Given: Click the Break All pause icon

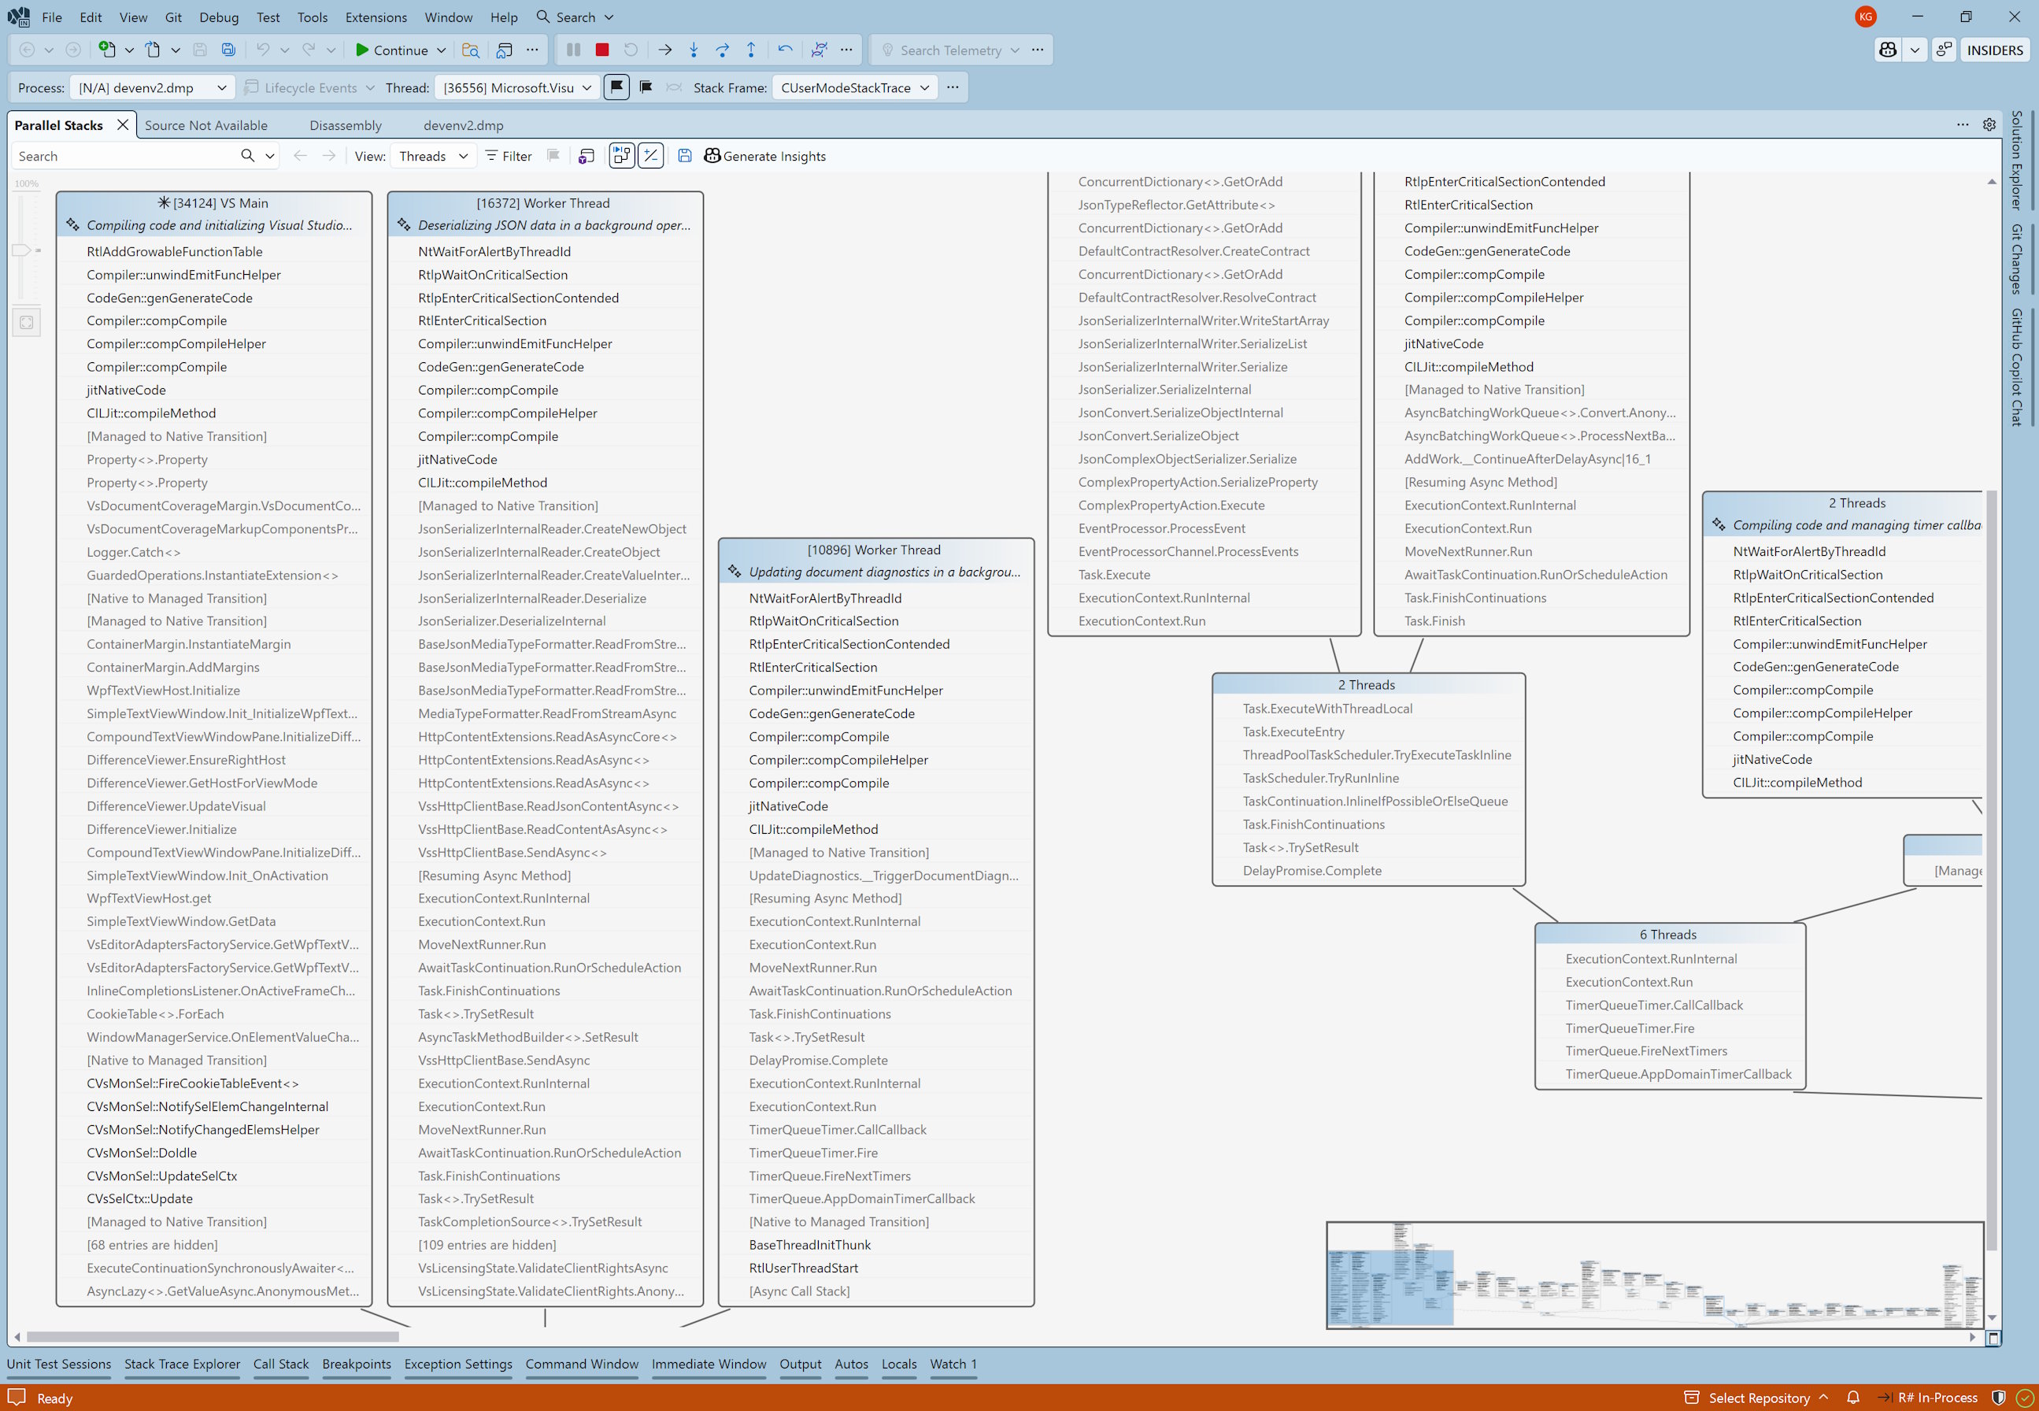Looking at the screenshot, I should 572,50.
